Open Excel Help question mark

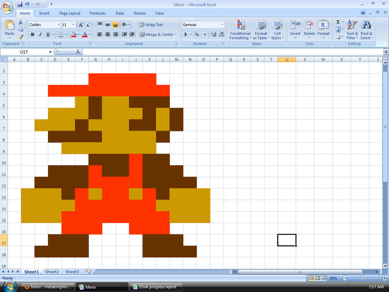click(363, 13)
